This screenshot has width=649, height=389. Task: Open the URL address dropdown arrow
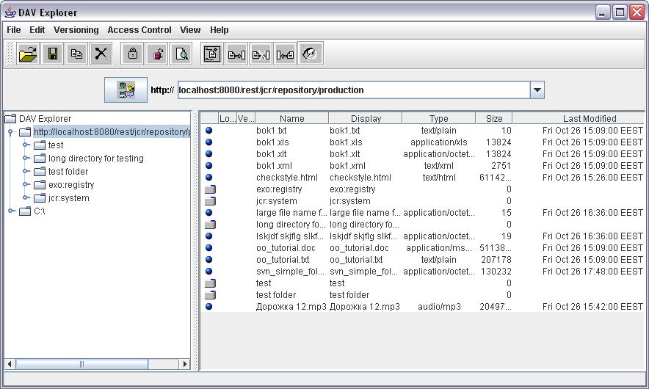(537, 90)
